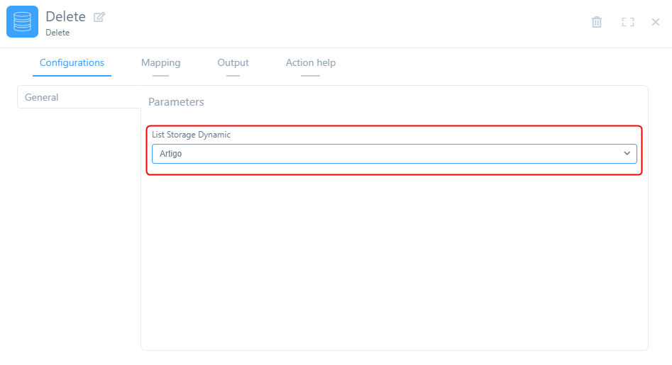Click the List Storage Dynamic label
Viewport: 672px width, 365px height.
click(x=191, y=135)
